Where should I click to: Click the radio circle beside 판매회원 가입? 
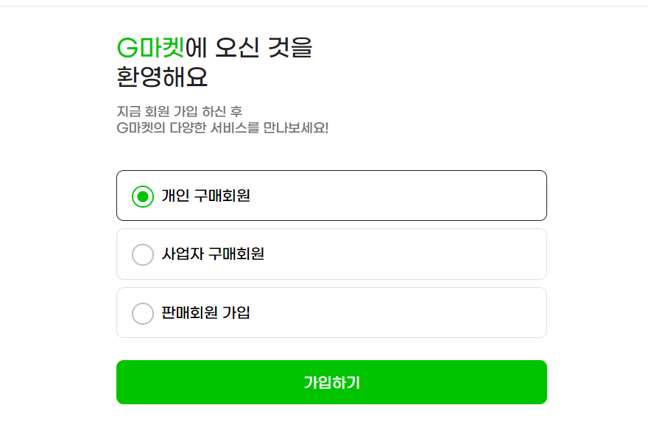(144, 312)
